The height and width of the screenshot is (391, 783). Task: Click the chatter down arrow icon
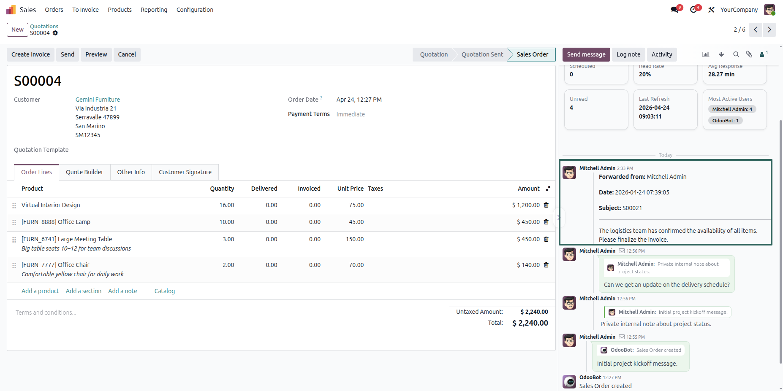tap(721, 54)
